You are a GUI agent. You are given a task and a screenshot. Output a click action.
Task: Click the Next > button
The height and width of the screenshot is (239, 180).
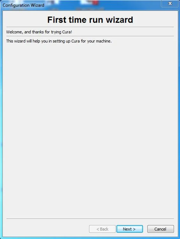click(129, 229)
